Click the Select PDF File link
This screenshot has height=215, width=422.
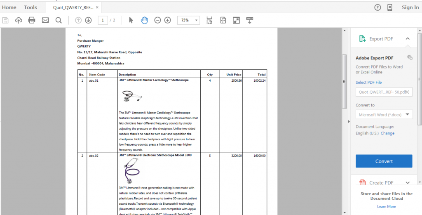(x=369, y=83)
